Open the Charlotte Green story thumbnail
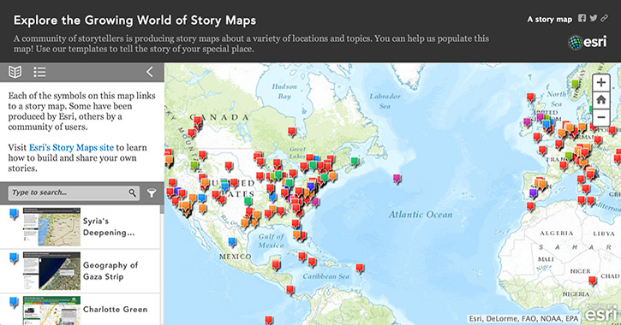The width and height of the screenshot is (621, 325). (x=51, y=310)
